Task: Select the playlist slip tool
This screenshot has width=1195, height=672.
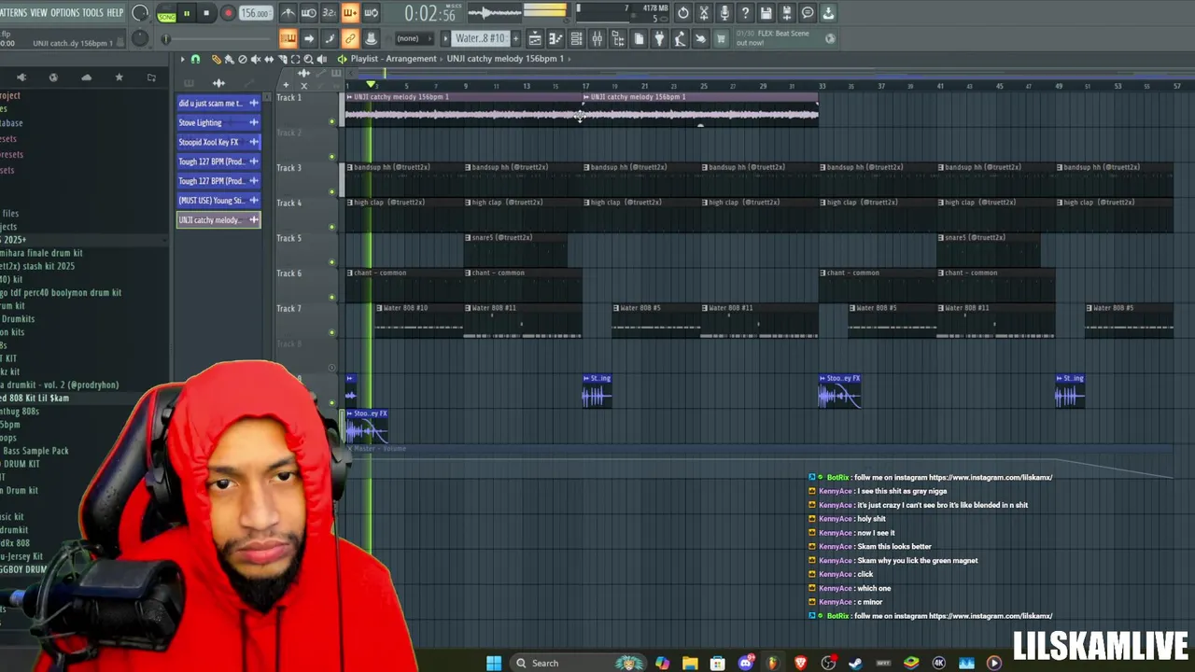Action: click(x=269, y=59)
